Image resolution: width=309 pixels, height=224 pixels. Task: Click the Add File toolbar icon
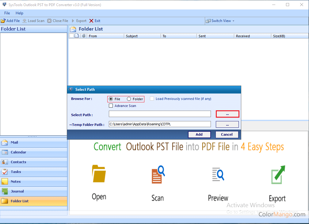click(3, 21)
